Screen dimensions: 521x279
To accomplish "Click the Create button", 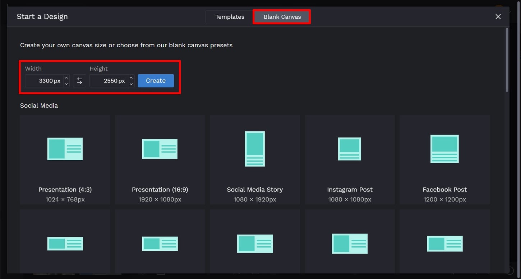I will coord(156,81).
